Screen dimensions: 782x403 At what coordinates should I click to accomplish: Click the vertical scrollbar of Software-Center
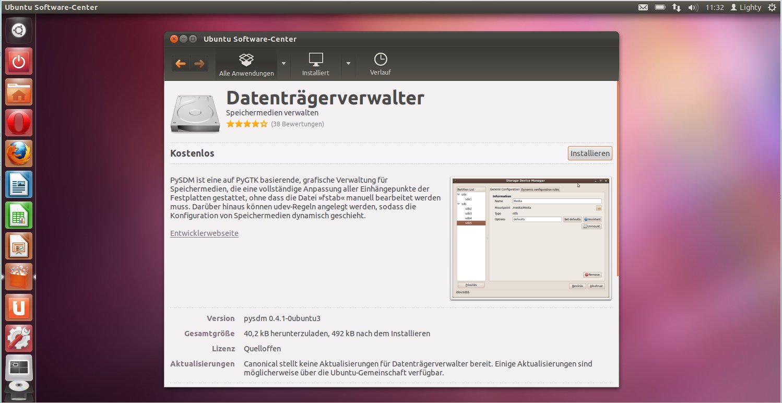tap(618, 179)
